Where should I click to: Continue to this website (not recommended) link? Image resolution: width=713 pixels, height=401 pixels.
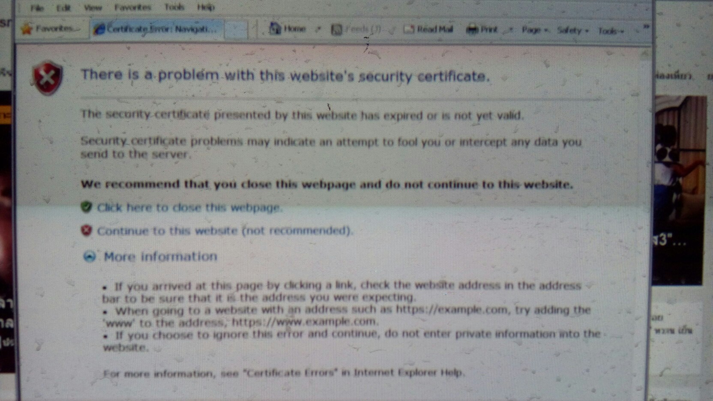coord(225,231)
